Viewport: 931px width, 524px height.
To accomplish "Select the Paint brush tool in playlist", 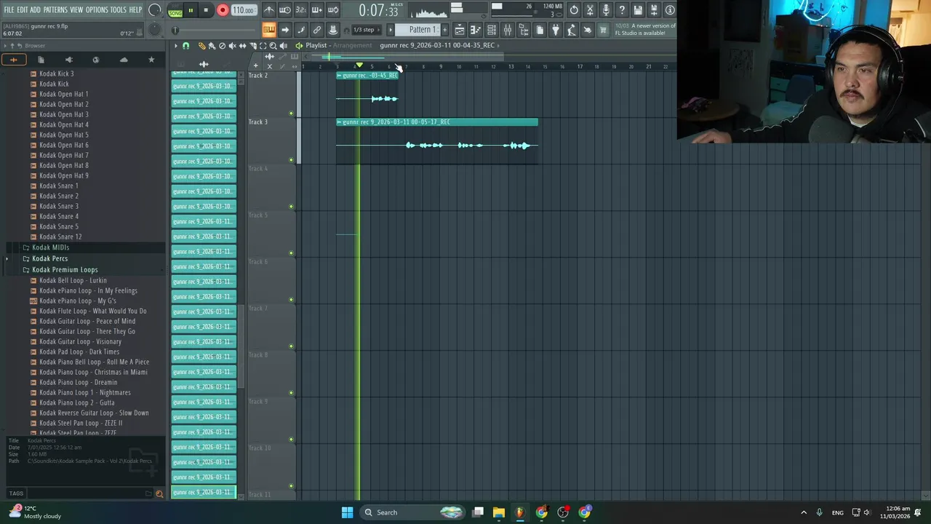I will [x=212, y=45].
